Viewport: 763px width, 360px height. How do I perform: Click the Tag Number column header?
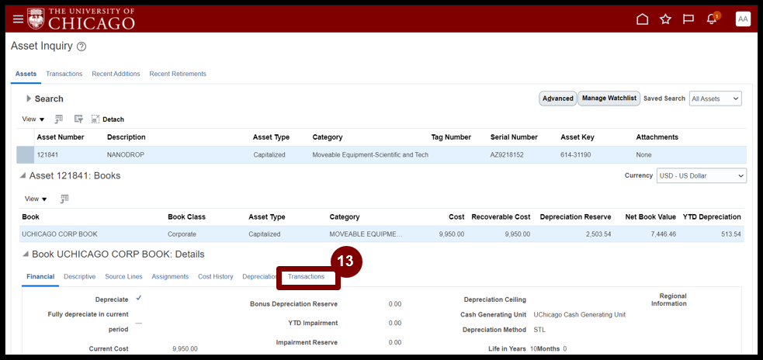[451, 137]
